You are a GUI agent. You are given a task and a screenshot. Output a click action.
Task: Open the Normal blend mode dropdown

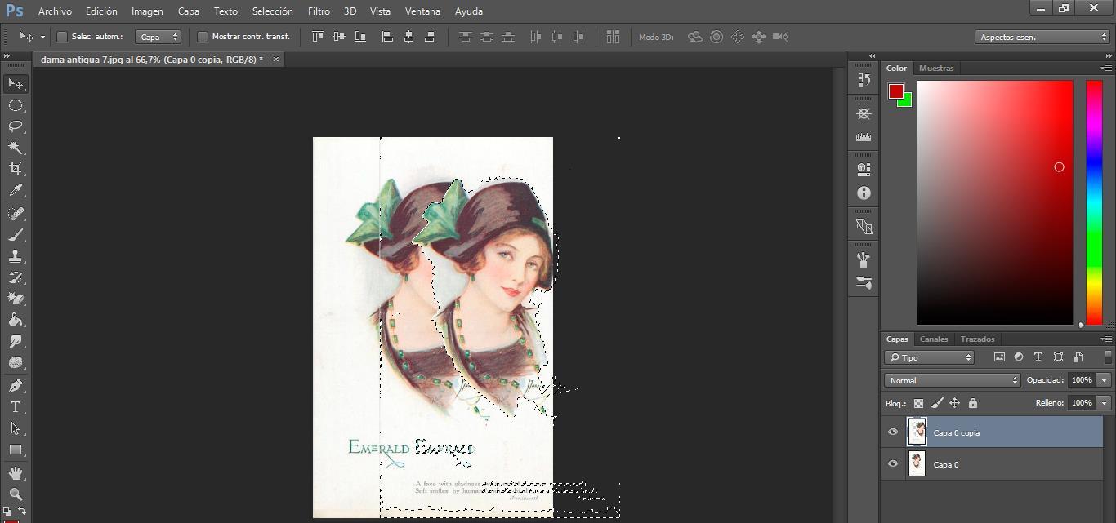point(953,380)
